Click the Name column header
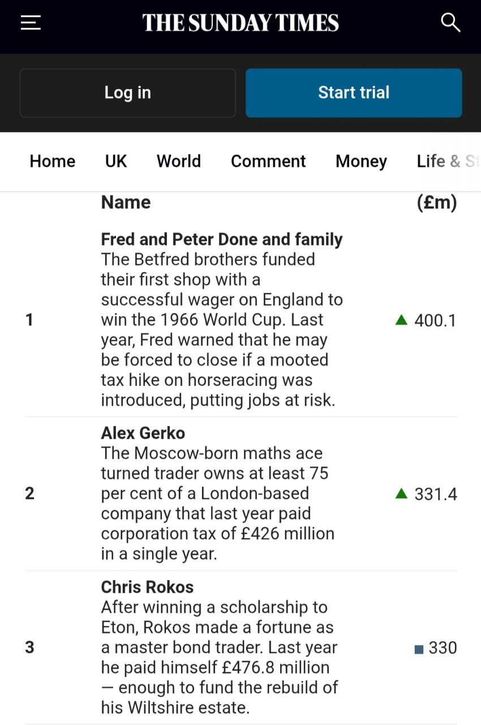The height and width of the screenshot is (725, 481). (x=126, y=202)
